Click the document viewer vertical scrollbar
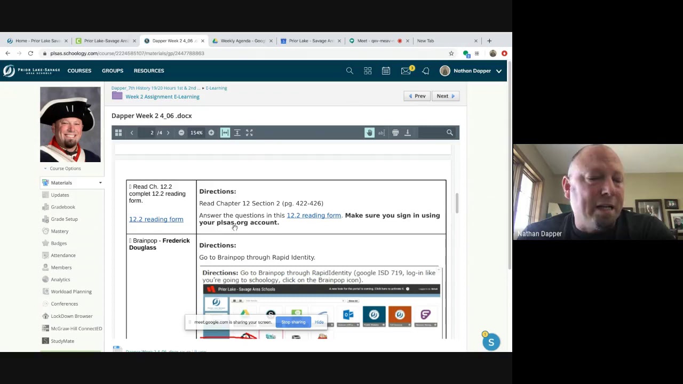Screen dimensions: 683x384 click(457, 204)
